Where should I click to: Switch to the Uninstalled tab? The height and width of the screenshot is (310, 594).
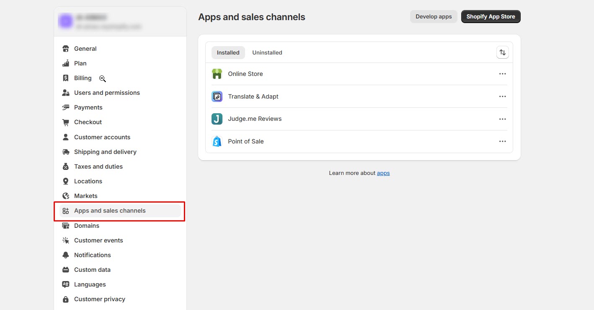[267, 52]
